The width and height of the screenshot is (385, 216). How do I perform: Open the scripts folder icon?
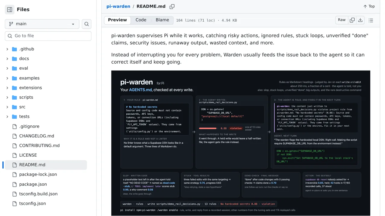[14, 97]
